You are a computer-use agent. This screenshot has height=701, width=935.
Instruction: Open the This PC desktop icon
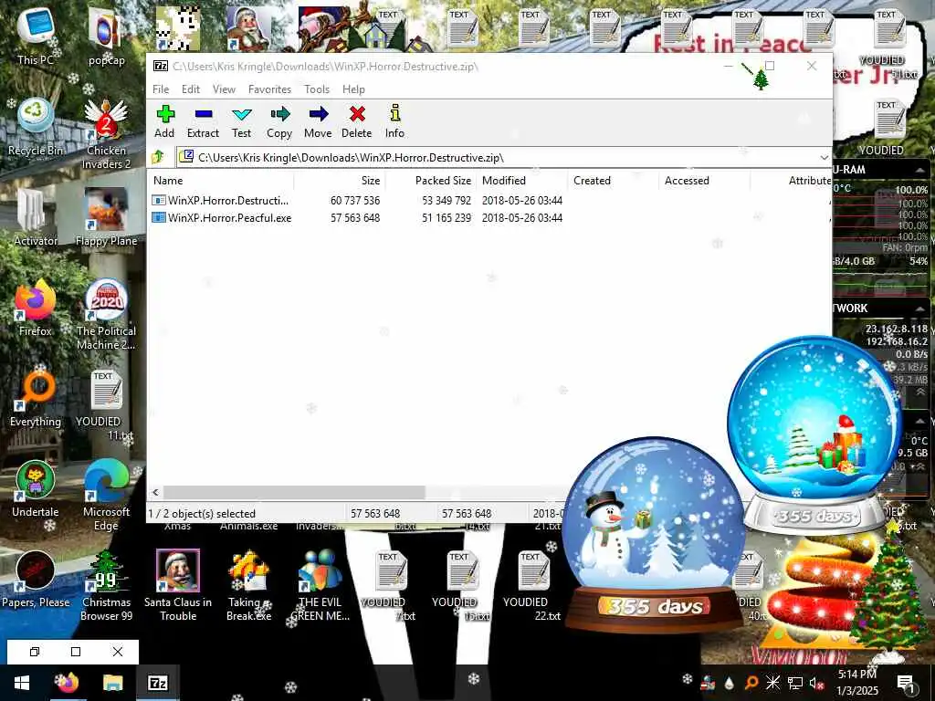click(x=36, y=37)
